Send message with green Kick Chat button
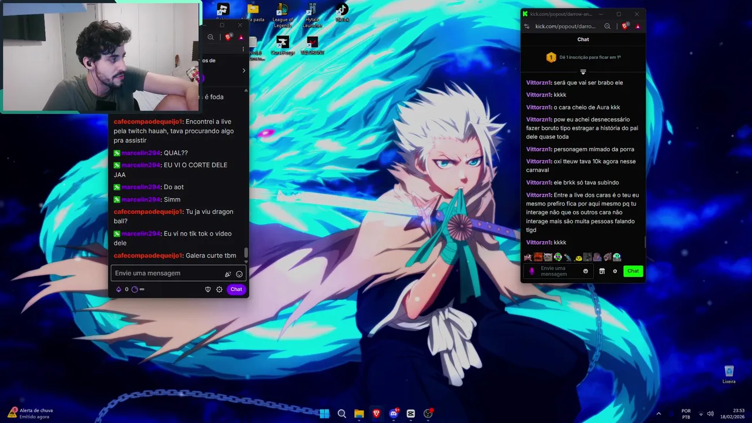Image resolution: width=752 pixels, height=423 pixels. click(633, 271)
